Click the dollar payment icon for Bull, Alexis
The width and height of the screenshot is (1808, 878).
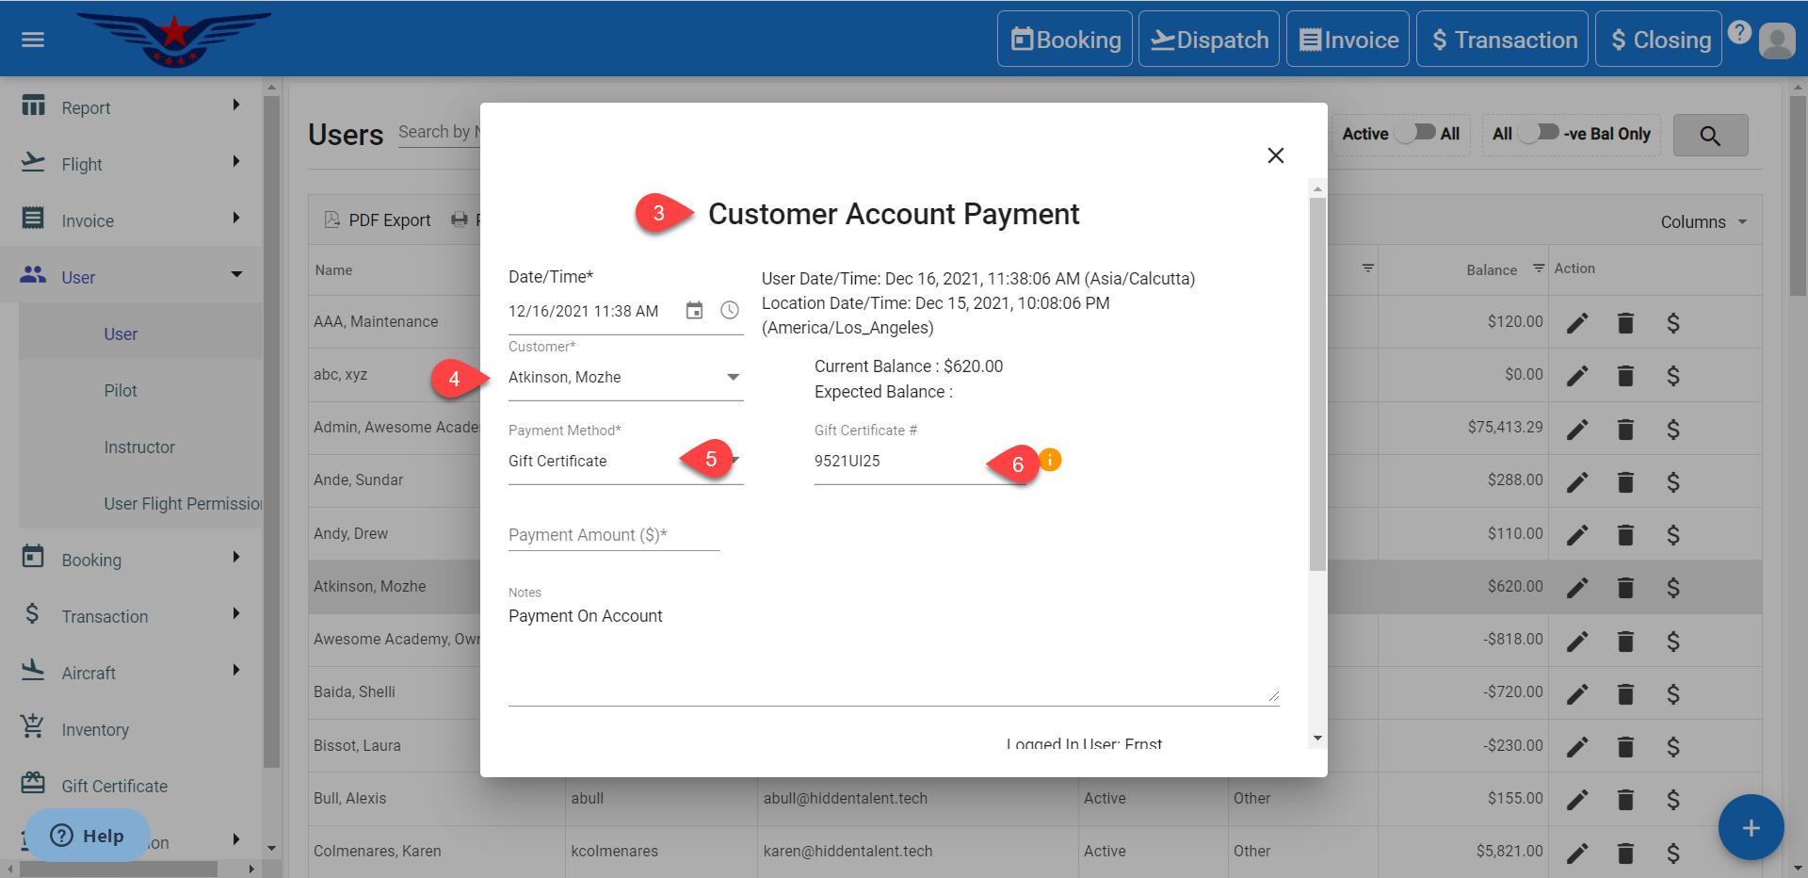(x=1673, y=800)
